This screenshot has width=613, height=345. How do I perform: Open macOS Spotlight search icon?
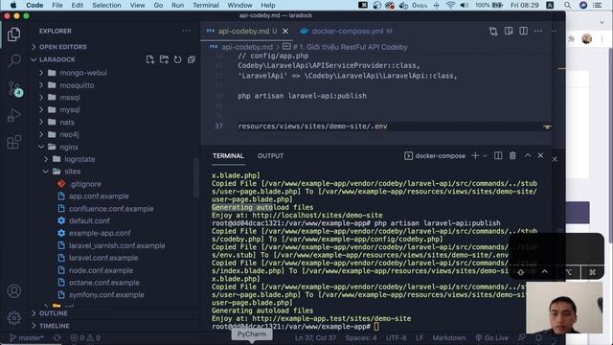[x=567, y=5]
